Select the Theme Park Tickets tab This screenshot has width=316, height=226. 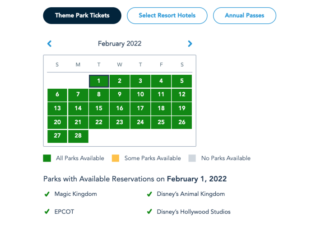tap(82, 16)
